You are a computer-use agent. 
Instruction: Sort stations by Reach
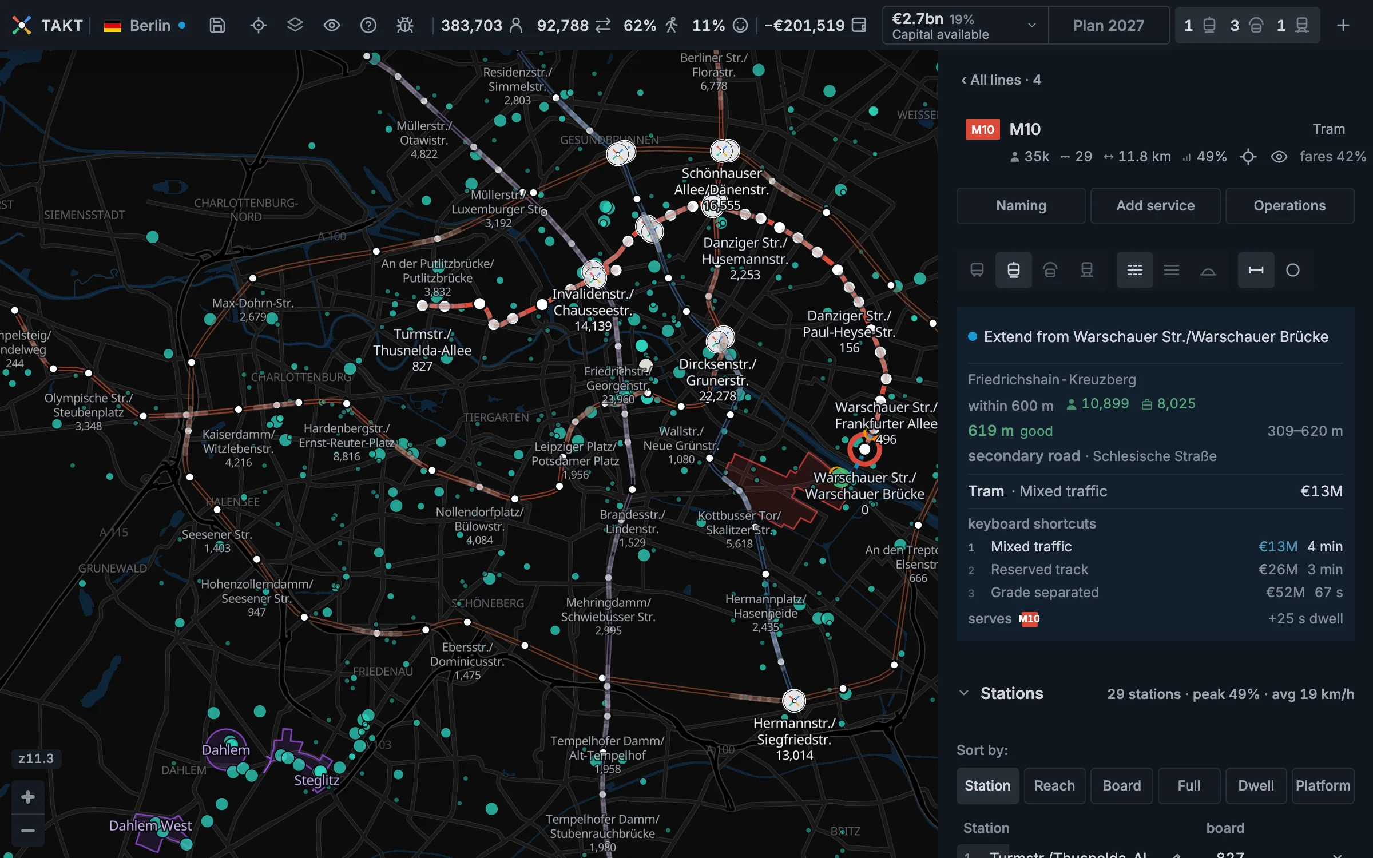pos(1054,786)
